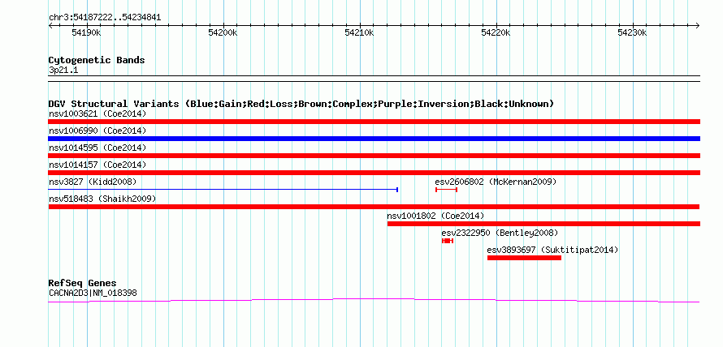Image resolution: width=723 pixels, height=347 pixels.
Task: Click the 3p21.1 cytogenetic band label
Action: click(x=64, y=70)
